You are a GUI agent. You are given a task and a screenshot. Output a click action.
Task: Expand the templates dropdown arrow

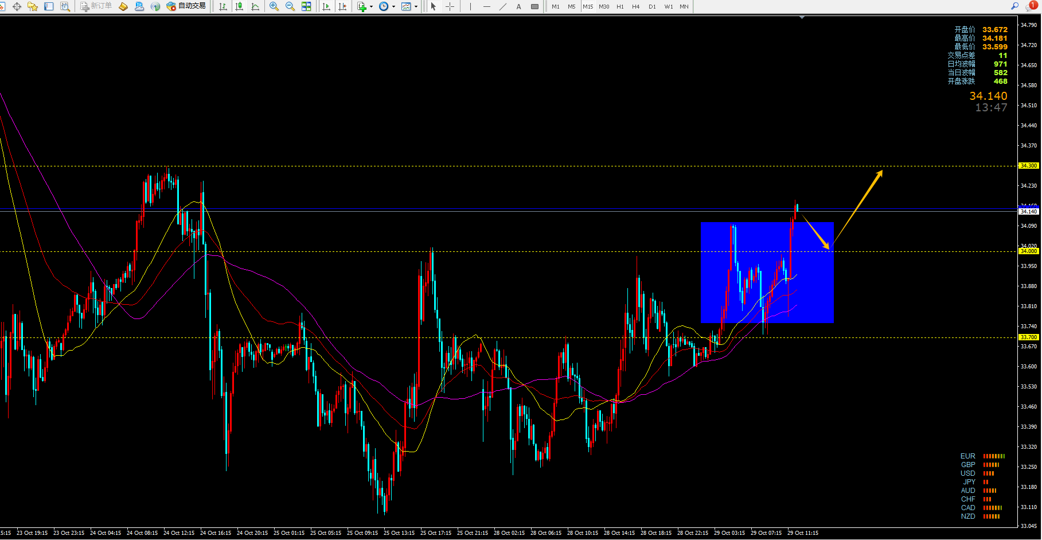pos(416,7)
